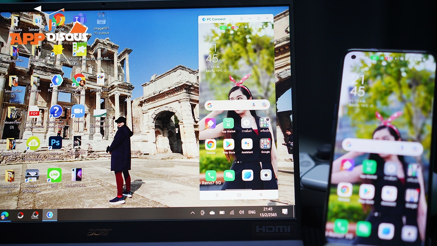
Task: Select the project 202... desktop file
Action: 100,84
